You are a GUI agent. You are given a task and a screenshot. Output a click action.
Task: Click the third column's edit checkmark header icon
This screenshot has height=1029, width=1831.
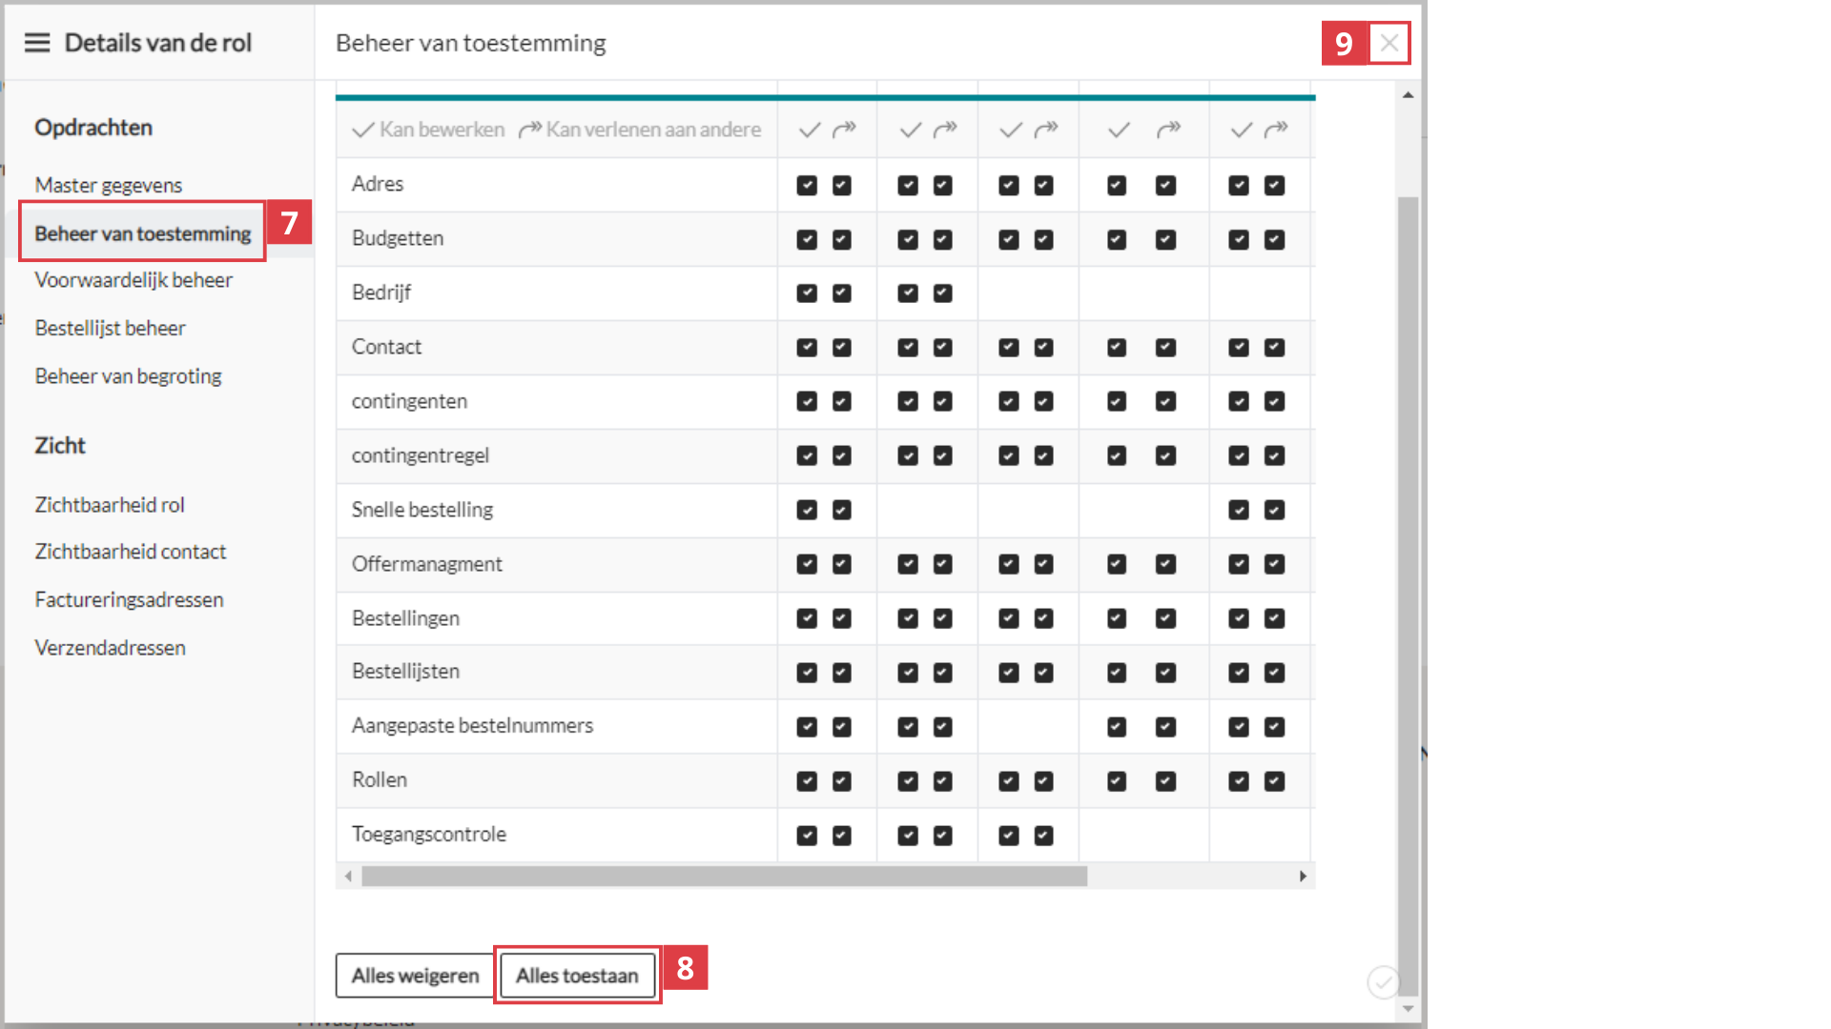[x=1011, y=130]
